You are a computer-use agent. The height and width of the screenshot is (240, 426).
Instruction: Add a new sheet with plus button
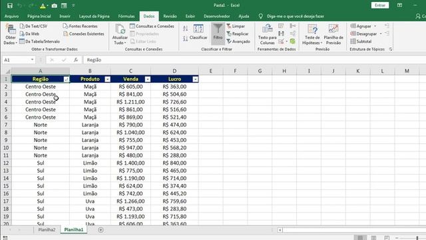(101, 230)
